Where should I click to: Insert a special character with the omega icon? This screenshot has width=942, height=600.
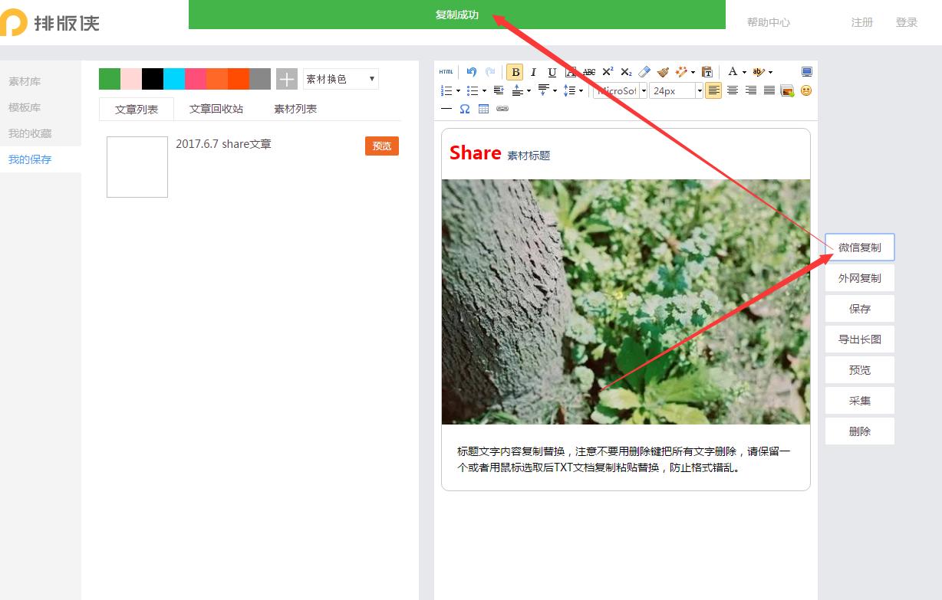pyautogui.click(x=465, y=109)
